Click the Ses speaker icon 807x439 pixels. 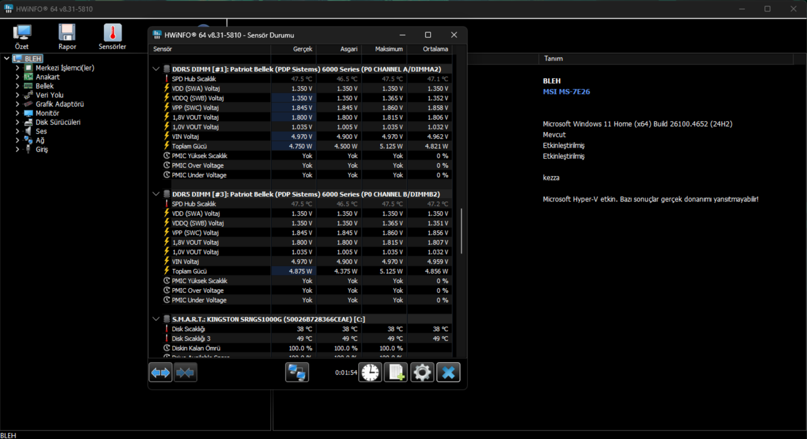28,131
